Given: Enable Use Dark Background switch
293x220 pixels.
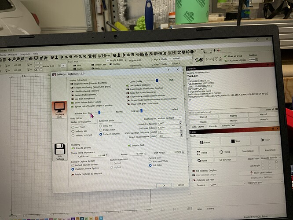Looking at the screenshot, I should tap(72, 99).
